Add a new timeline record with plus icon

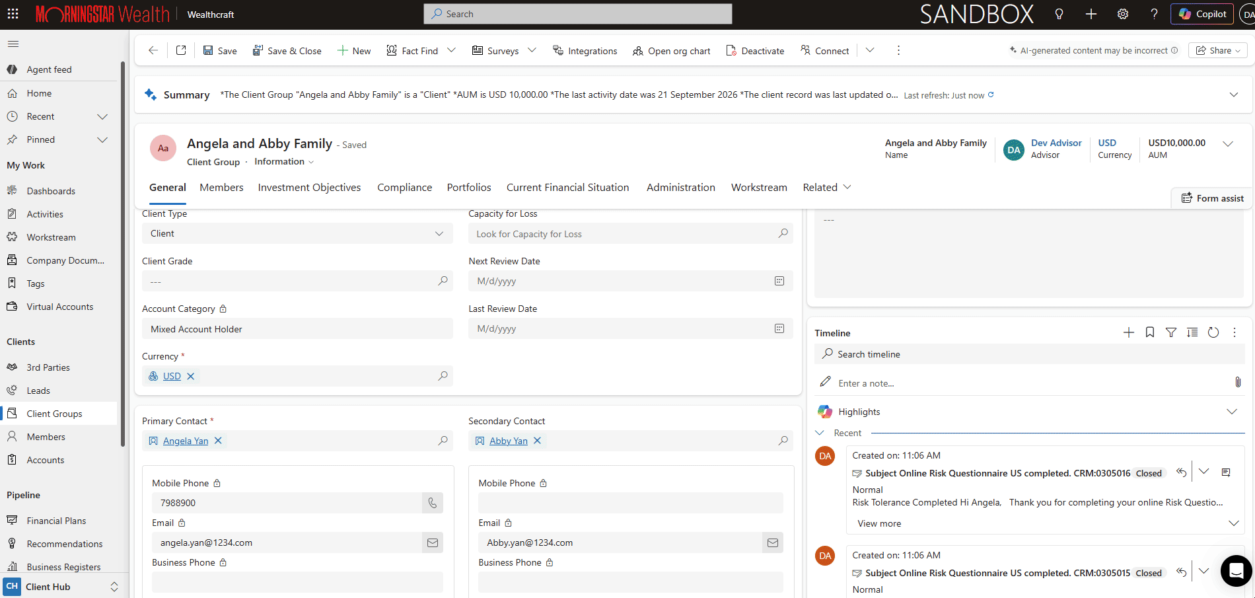[x=1128, y=332]
